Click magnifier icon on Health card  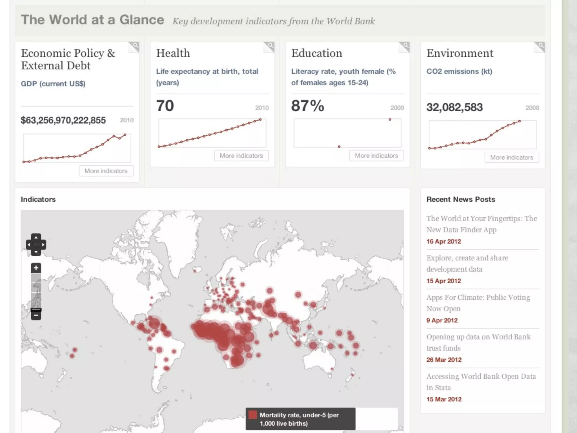[270, 46]
